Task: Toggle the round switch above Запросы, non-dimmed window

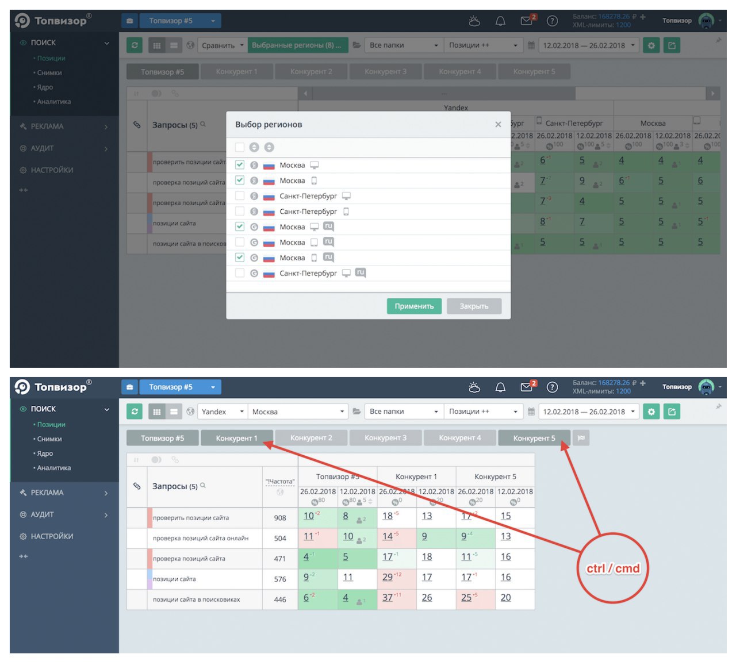Action: click(x=156, y=460)
